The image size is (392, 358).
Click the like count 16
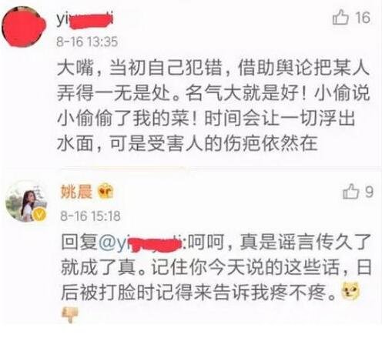(x=363, y=18)
